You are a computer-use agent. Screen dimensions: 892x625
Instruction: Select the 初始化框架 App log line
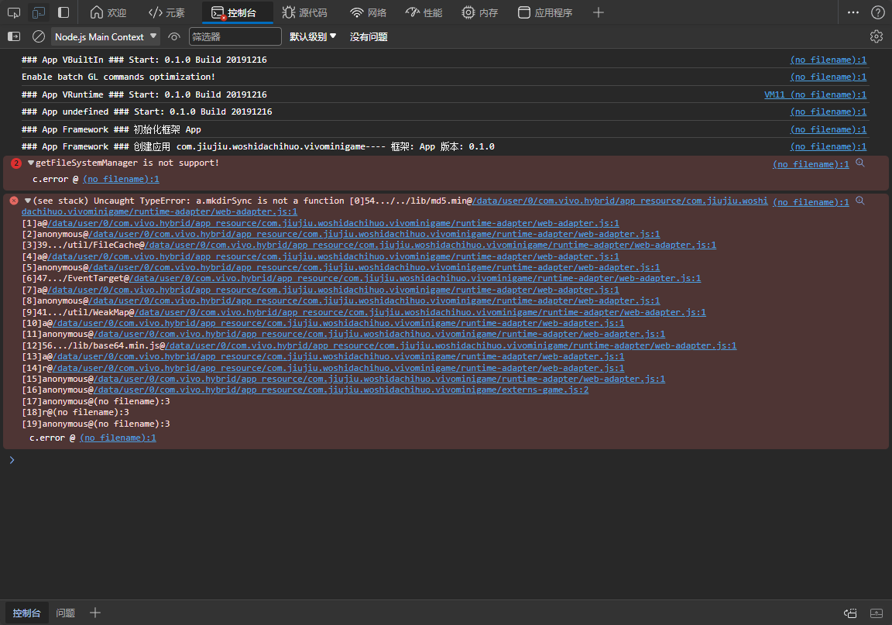pyautogui.click(x=111, y=129)
